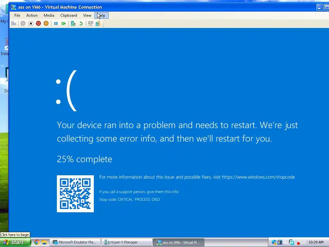The height and width of the screenshot is (247, 329).
Task: Open the Clipboard menu
Action: 69,15
